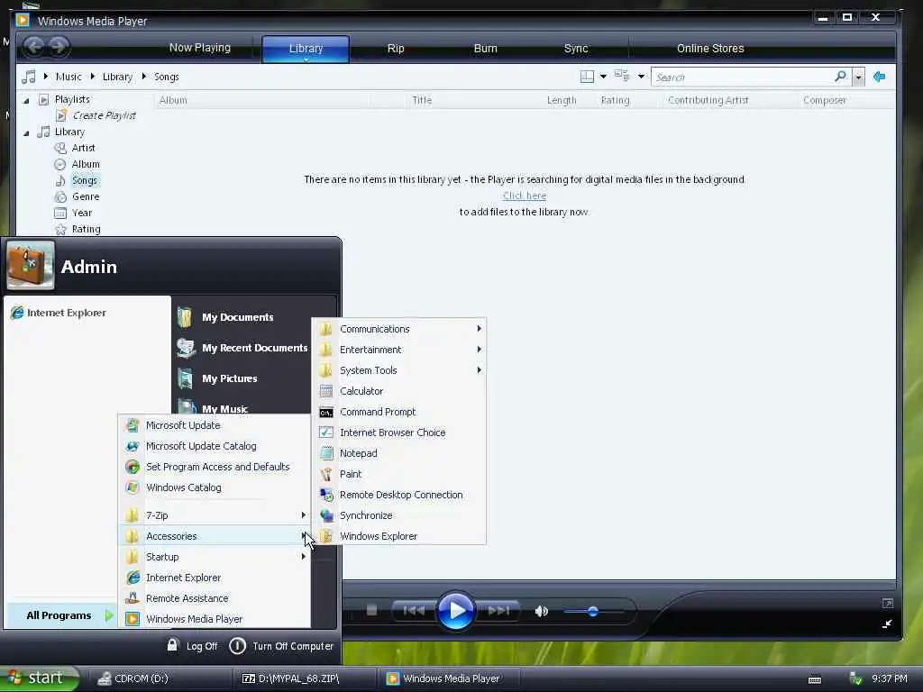The image size is (923, 692).
Task: Open Calculator from Accessories
Action: tap(399, 391)
